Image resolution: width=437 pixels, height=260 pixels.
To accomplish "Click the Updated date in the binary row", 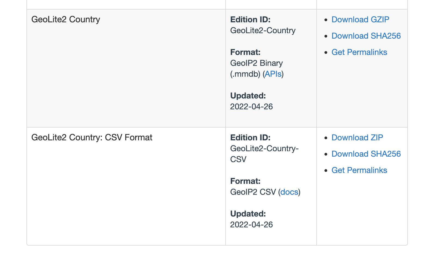I will coord(251,106).
